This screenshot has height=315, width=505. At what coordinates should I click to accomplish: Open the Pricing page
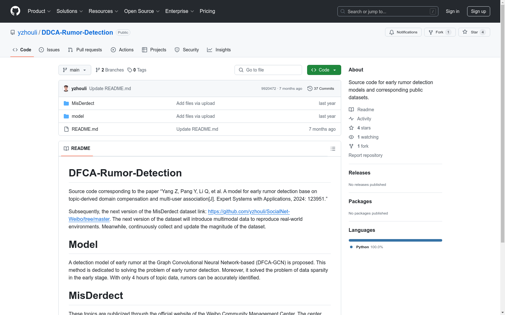(x=207, y=11)
